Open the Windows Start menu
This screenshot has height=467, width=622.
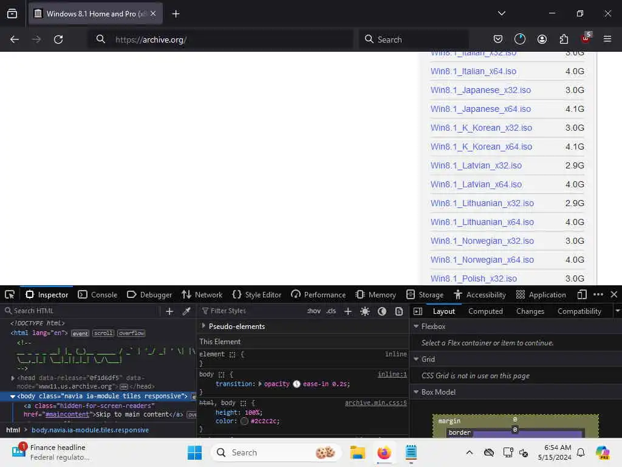coord(194,452)
